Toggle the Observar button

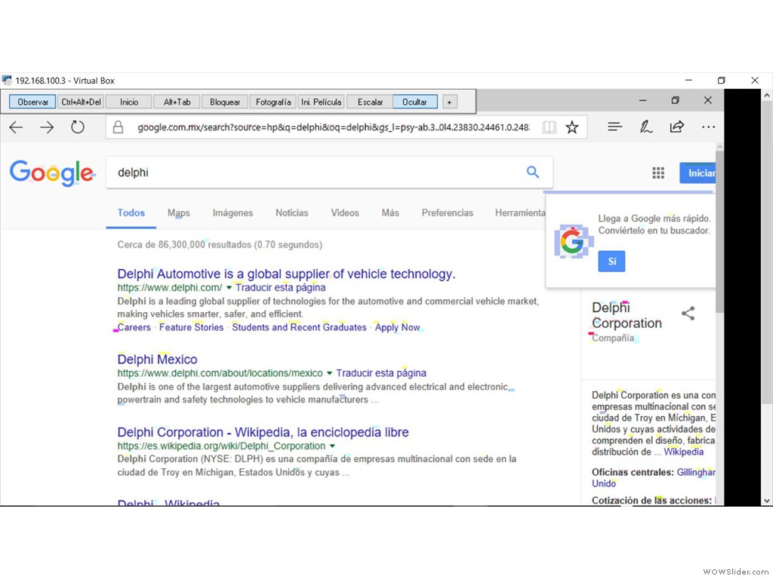point(32,102)
